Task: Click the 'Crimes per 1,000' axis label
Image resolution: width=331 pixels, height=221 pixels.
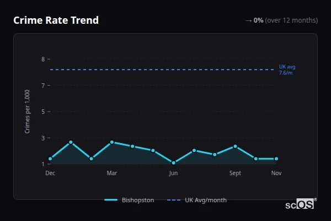Action: click(27, 112)
